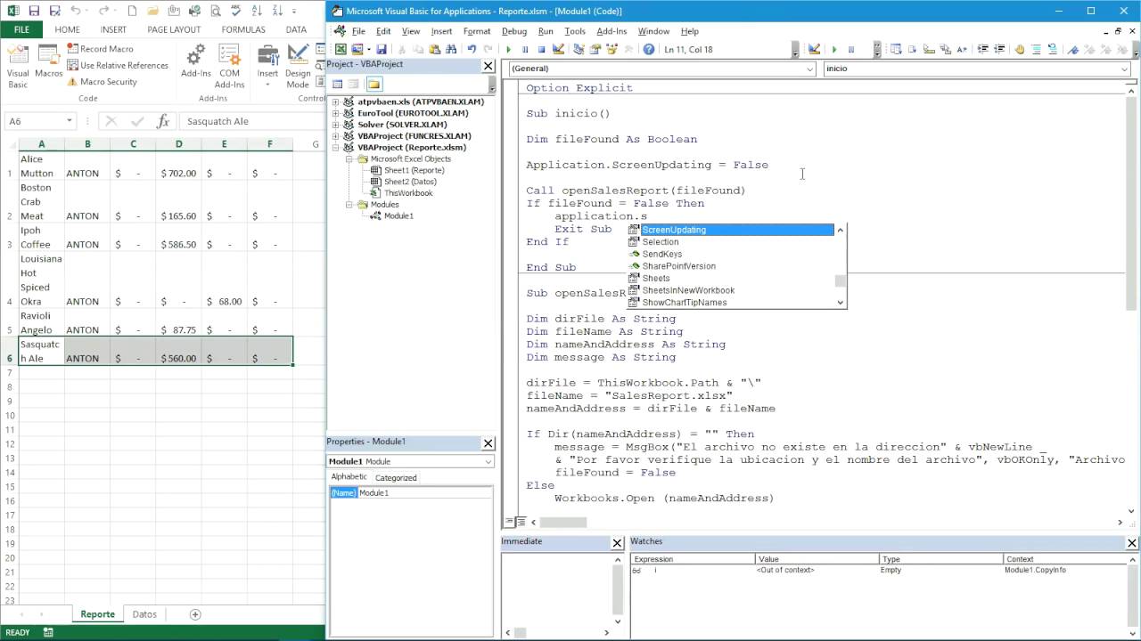
Task: Click the View Code icon in Project pane
Action: pyautogui.click(x=338, y=84)
